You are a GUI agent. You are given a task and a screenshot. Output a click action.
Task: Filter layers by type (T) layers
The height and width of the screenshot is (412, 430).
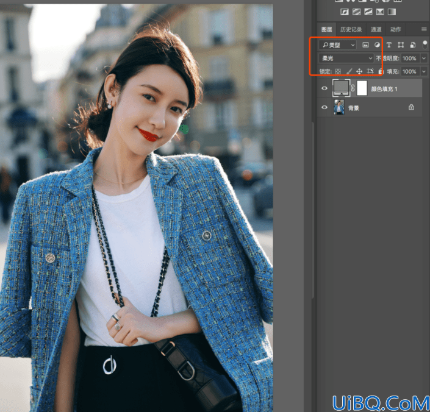pyautogui.click(x=389, y=45)
